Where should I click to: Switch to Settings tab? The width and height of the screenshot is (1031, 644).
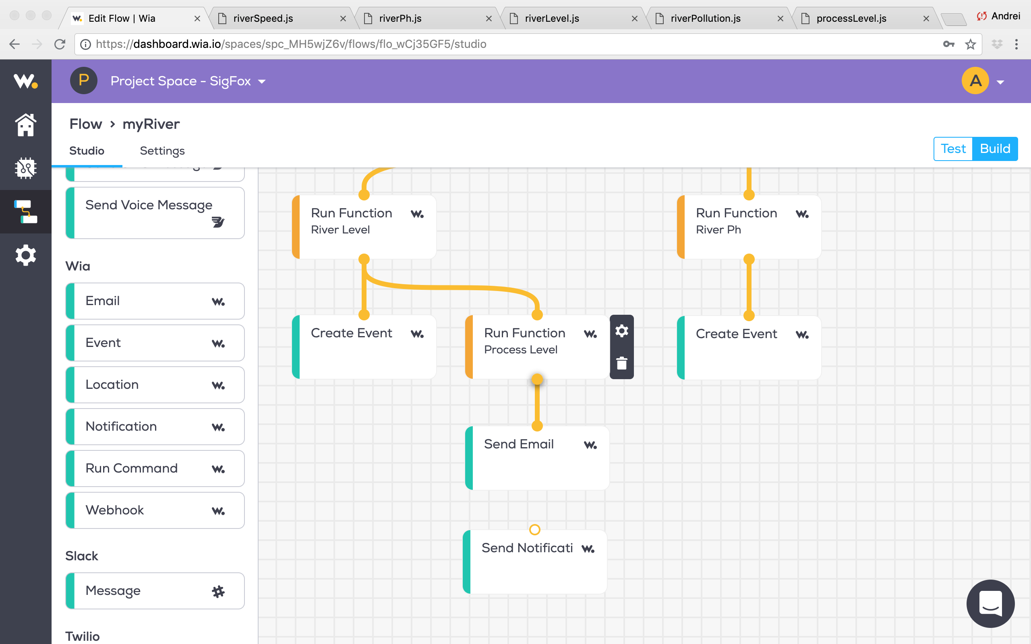coord(162,151)
